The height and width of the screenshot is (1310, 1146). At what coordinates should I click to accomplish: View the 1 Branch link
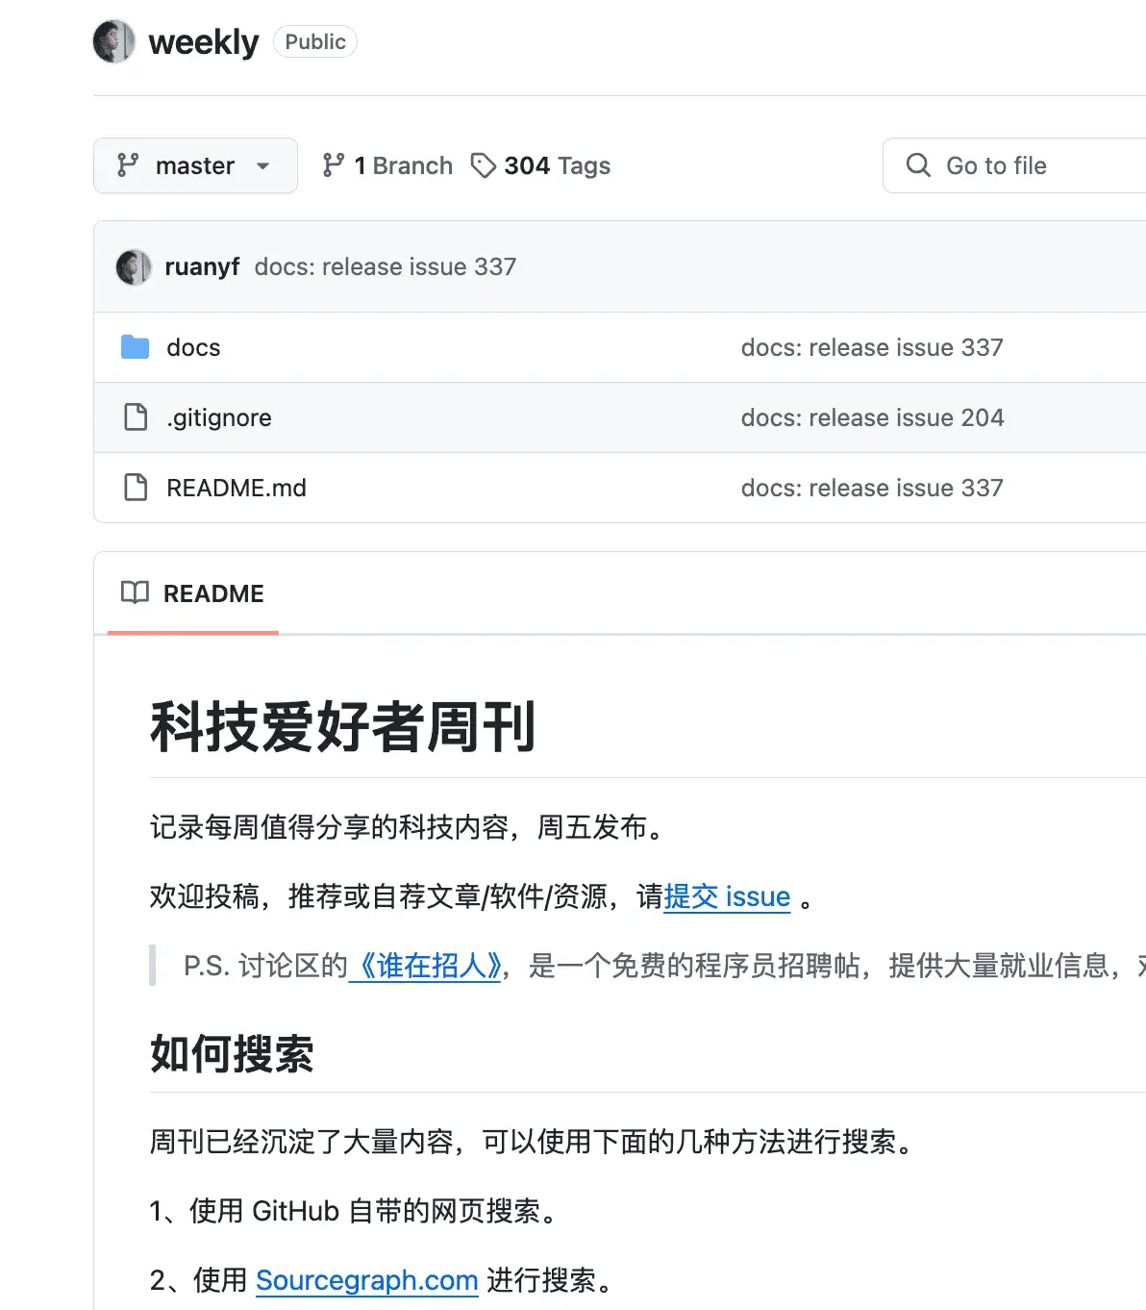(x=387, y=165)
